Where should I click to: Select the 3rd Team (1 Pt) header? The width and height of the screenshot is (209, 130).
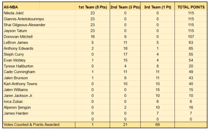[158, 6]
